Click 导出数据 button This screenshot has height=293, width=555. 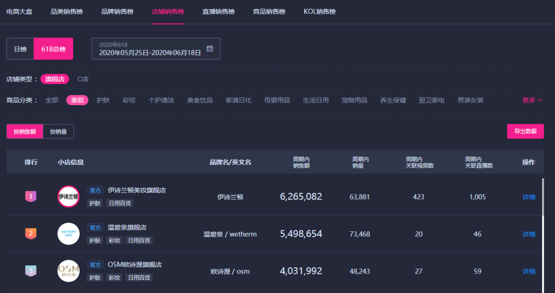coord(525,131)
